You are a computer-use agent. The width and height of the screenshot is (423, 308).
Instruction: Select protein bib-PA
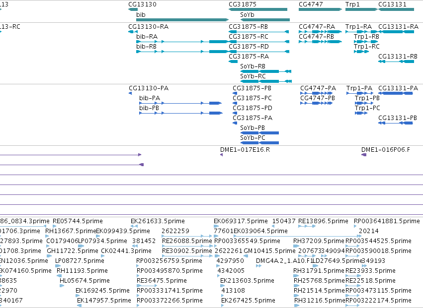180,103
